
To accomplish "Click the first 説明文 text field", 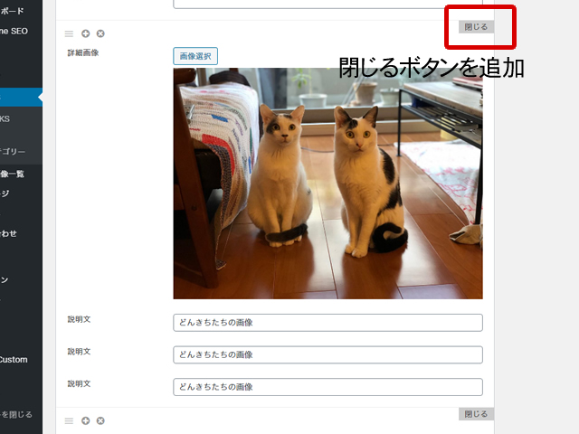I will (x=327, y=323).
